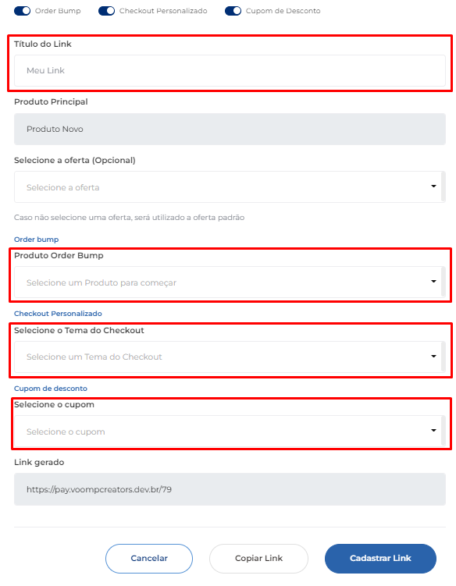Click arrow icon of Tema do Checkout
Image resolution: width=456 pixels, height=586 pixels.
point(433,356)
